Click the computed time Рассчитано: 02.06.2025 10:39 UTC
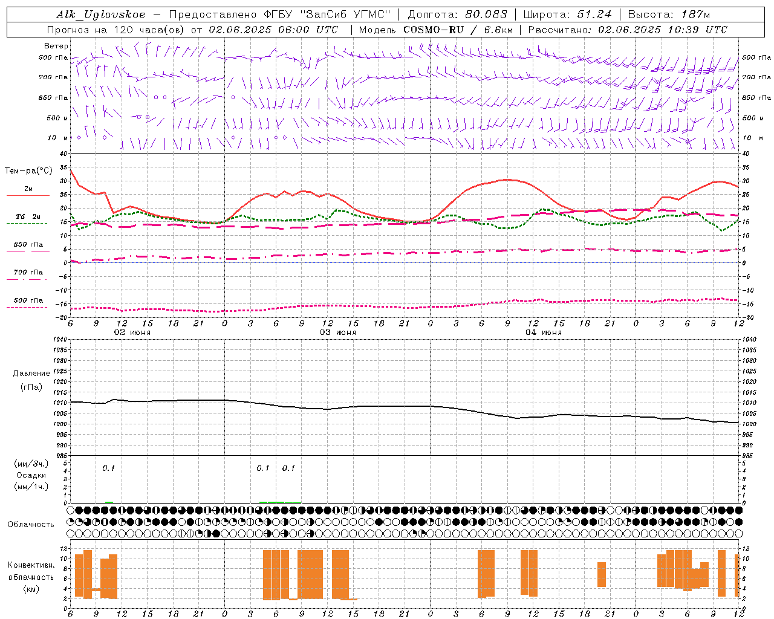The image size is (774, 619). click(x=628, y=30)
